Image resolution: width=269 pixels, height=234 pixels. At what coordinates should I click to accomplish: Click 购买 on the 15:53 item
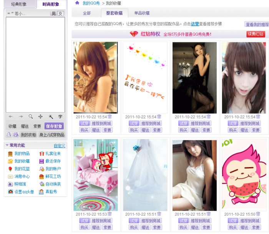coord(85,227)
